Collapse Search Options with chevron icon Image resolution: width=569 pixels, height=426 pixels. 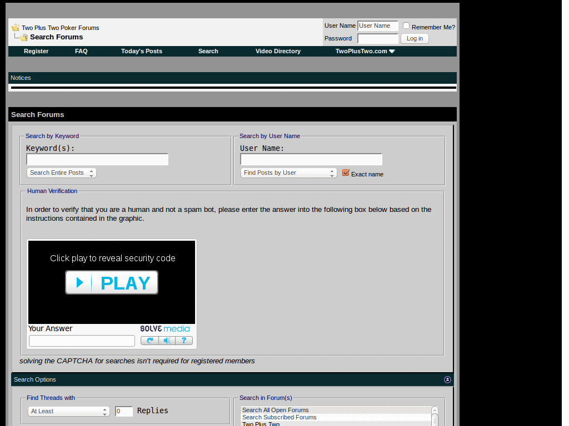[x=447, y=379]
